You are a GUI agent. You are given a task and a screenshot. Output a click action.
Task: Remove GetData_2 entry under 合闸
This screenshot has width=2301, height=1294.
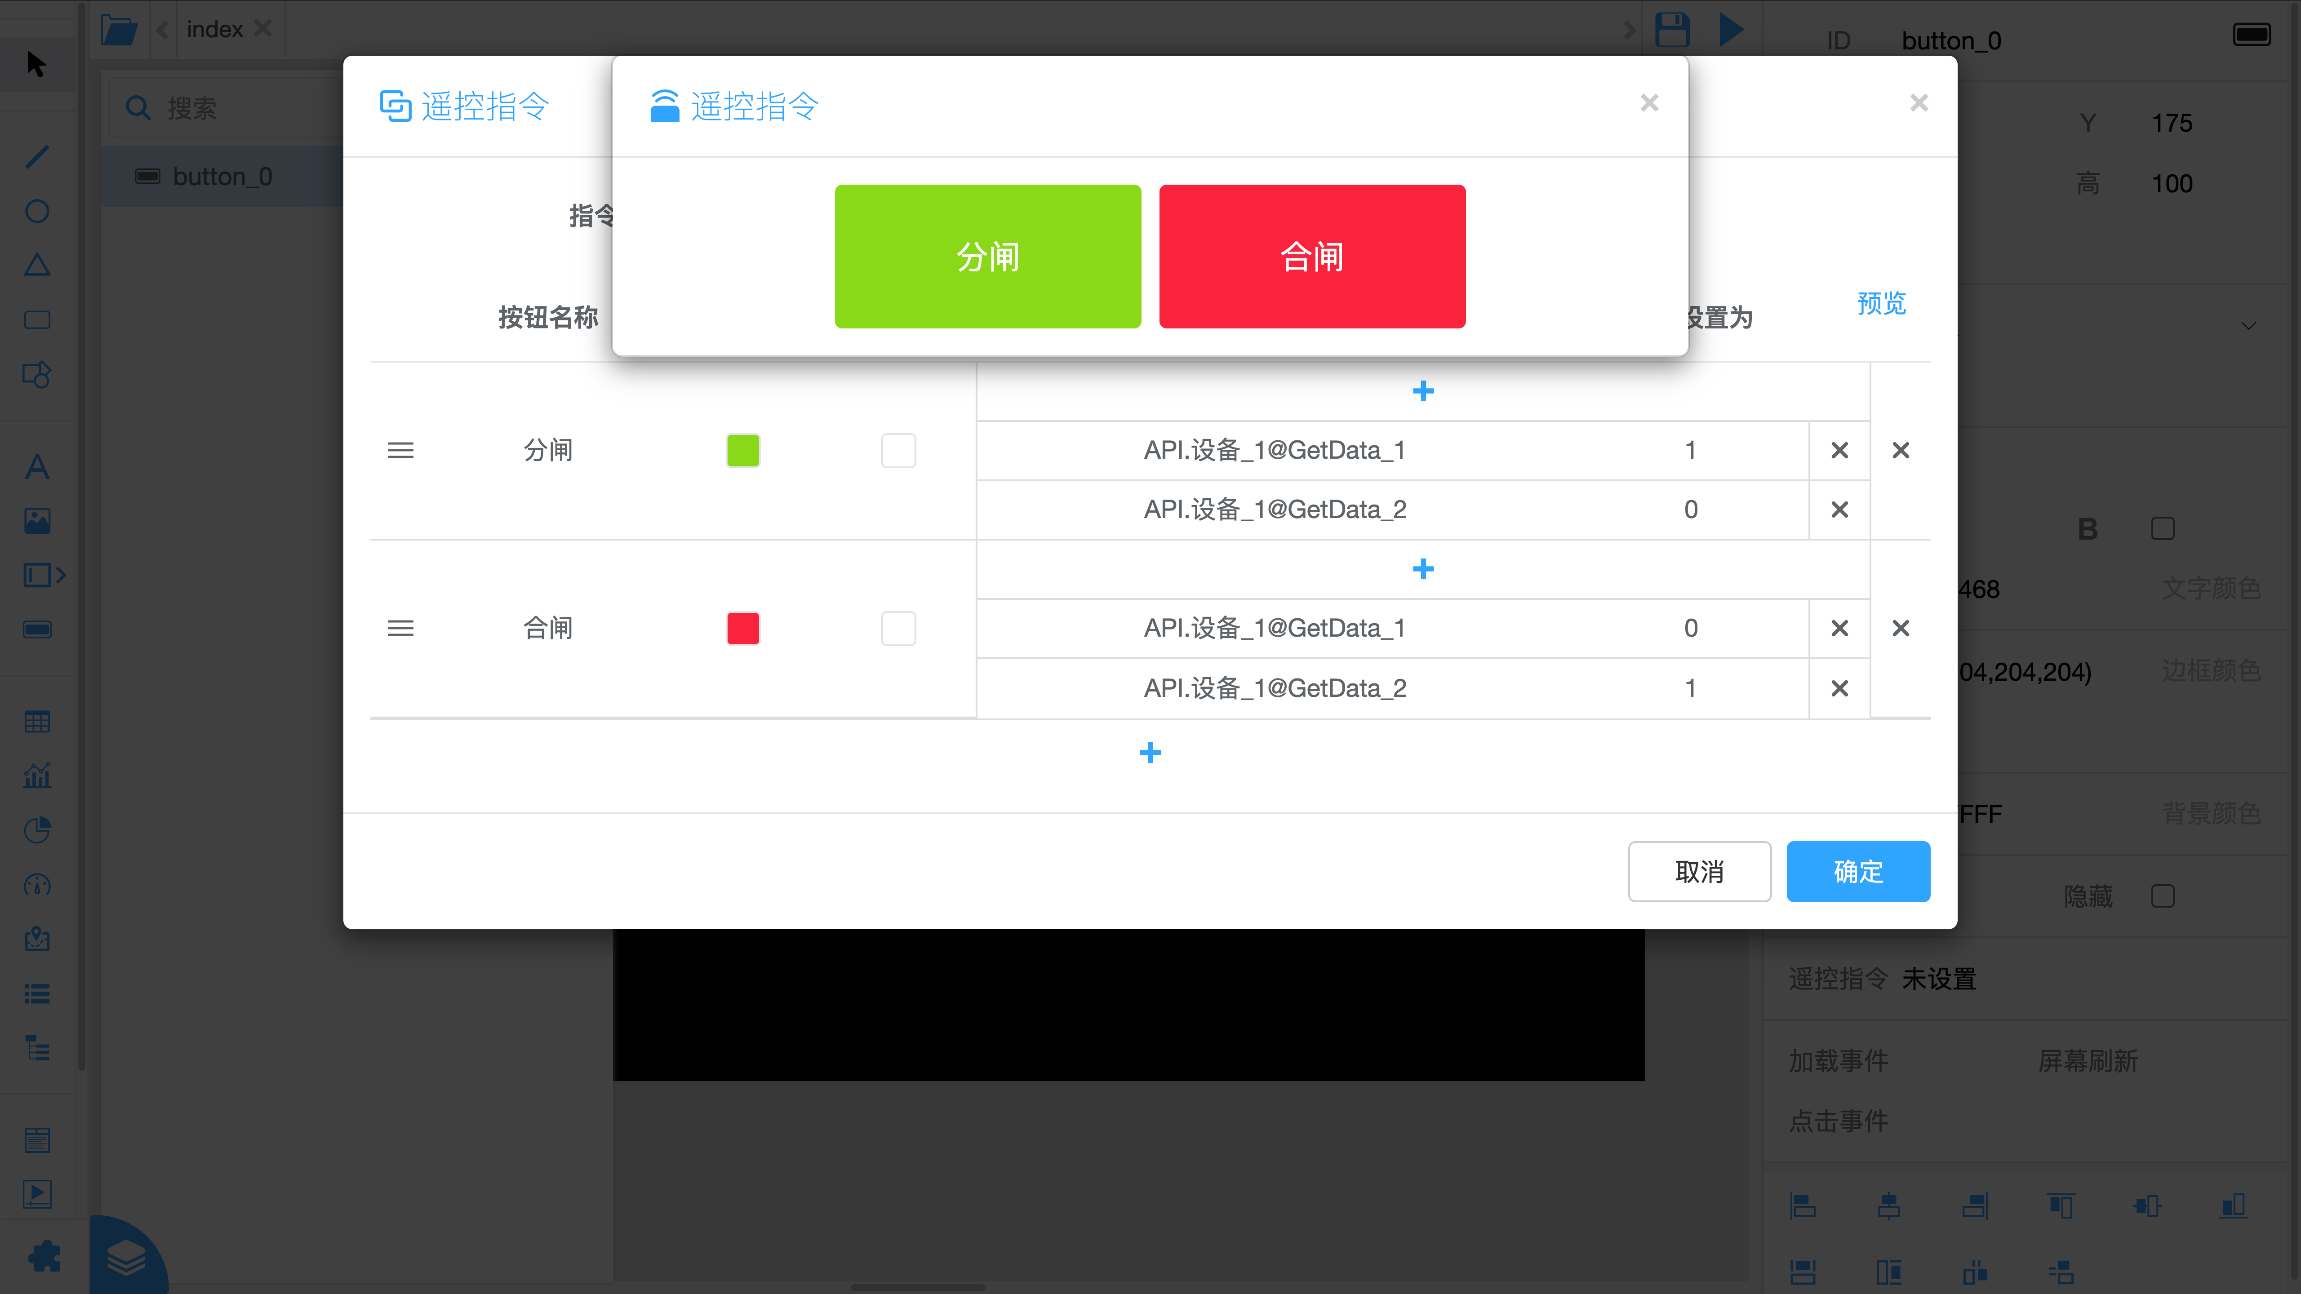(1839, 687)
